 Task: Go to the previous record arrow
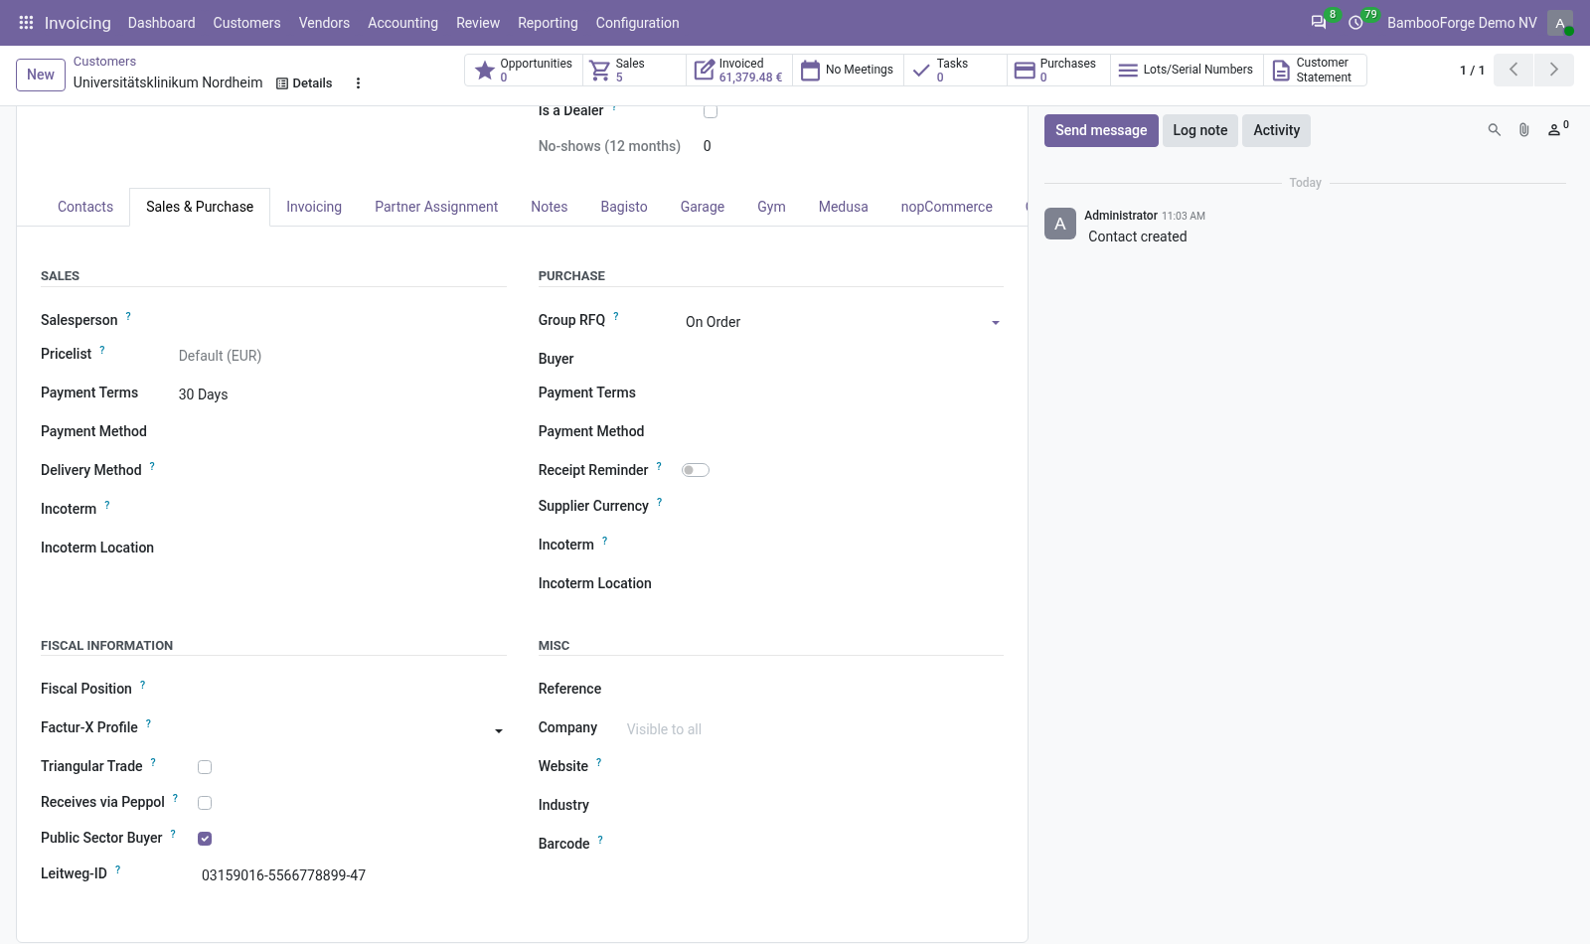click(x=1513, y=70)
